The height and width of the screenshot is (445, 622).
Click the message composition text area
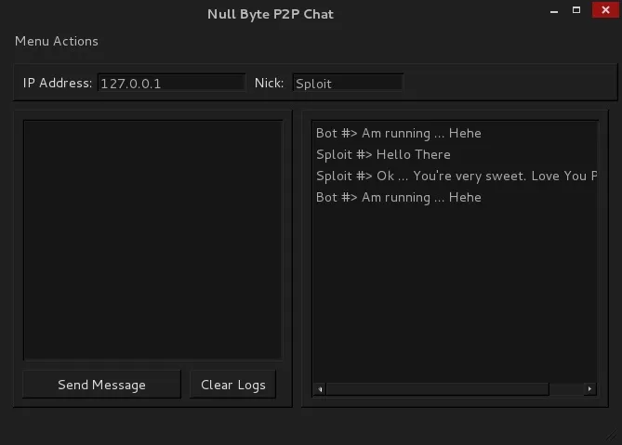point(153,240)
